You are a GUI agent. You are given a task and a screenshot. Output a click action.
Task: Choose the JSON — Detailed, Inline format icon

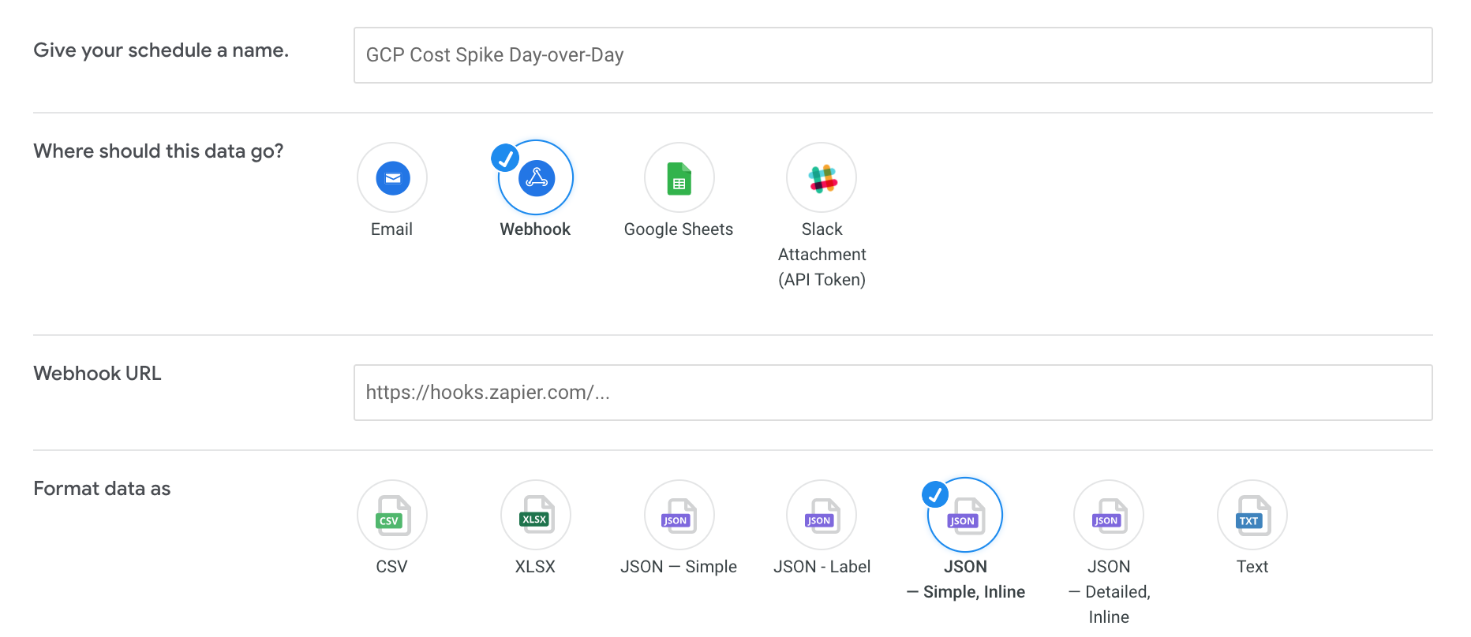click(x=1108, y=515)
